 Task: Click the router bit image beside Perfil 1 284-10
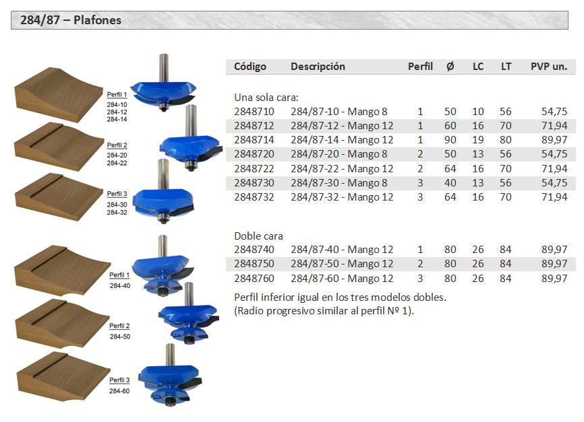(163, 88)
